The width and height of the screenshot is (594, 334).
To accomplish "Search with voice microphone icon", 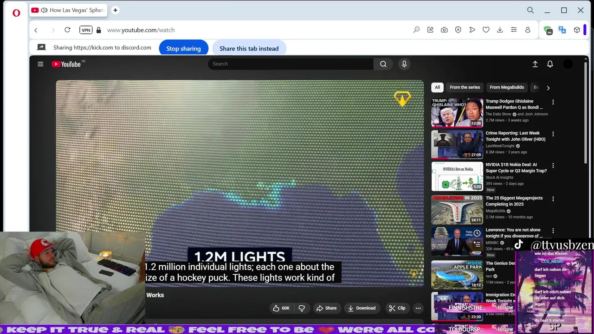I will 404,64.
